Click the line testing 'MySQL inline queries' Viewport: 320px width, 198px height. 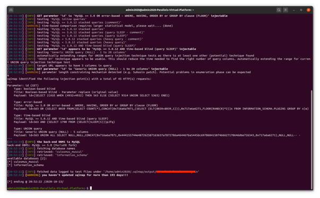[x=46, y=19]
